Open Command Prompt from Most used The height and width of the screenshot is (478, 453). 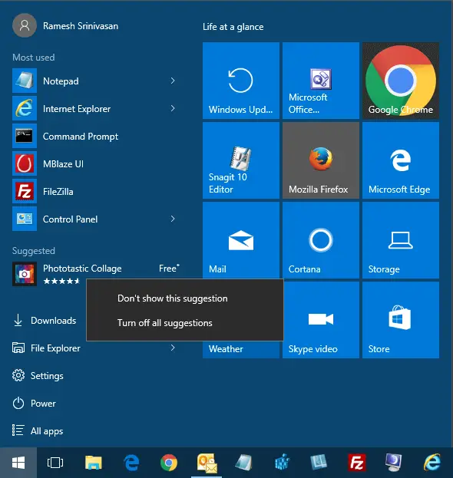pyautogui.click(x=94, y=136)
